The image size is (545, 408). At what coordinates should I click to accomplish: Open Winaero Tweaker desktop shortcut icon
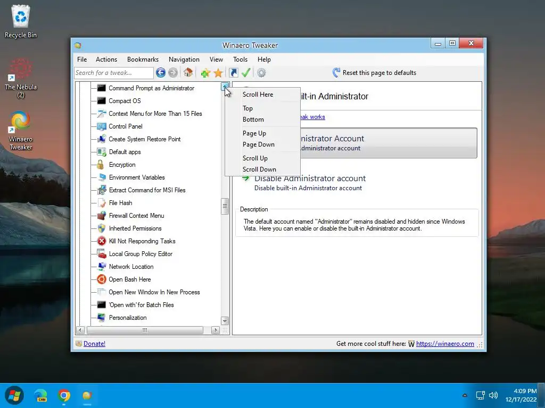(x=21, y=131)
